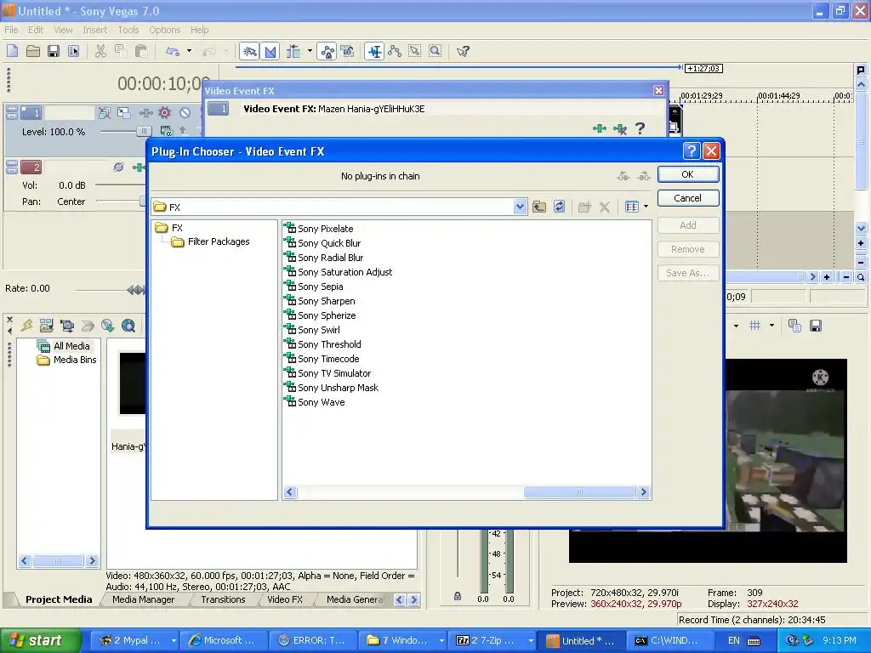Select the Normal Edit tool

point(374,52)
